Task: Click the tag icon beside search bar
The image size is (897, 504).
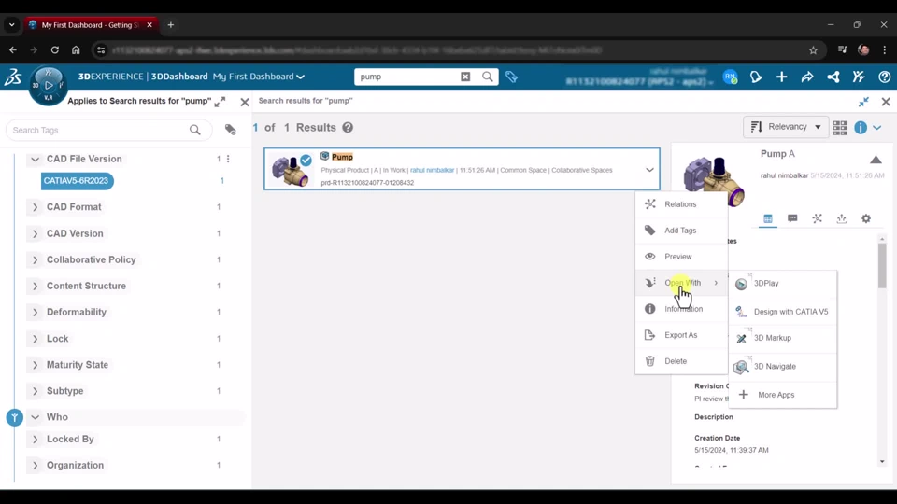Action: click(511, 77)
